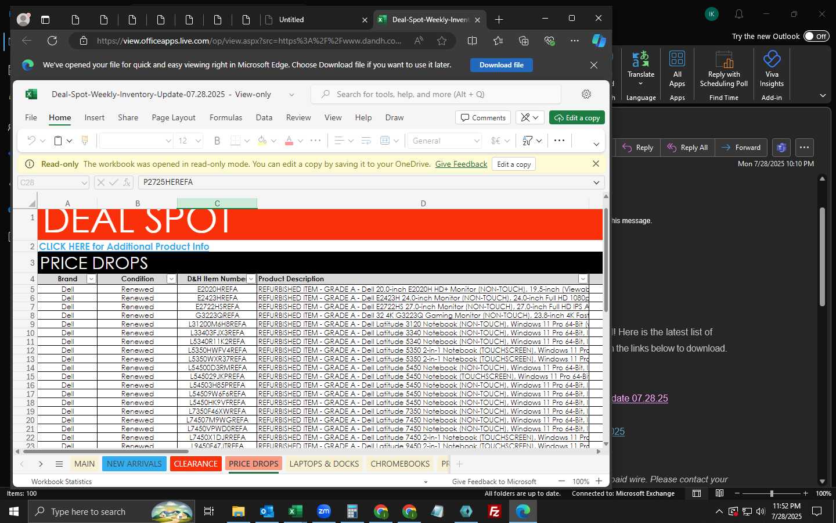Open Sort and Filter
Viewport: 836px width, 523px height.
pyautogui.click(x=528, y=141)
